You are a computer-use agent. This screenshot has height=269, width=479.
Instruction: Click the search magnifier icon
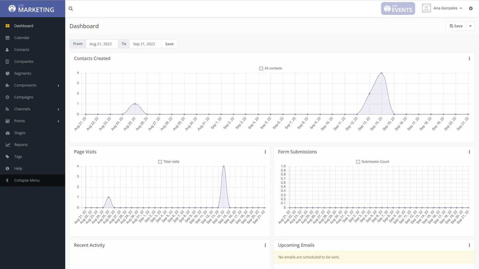click(71, 9)
